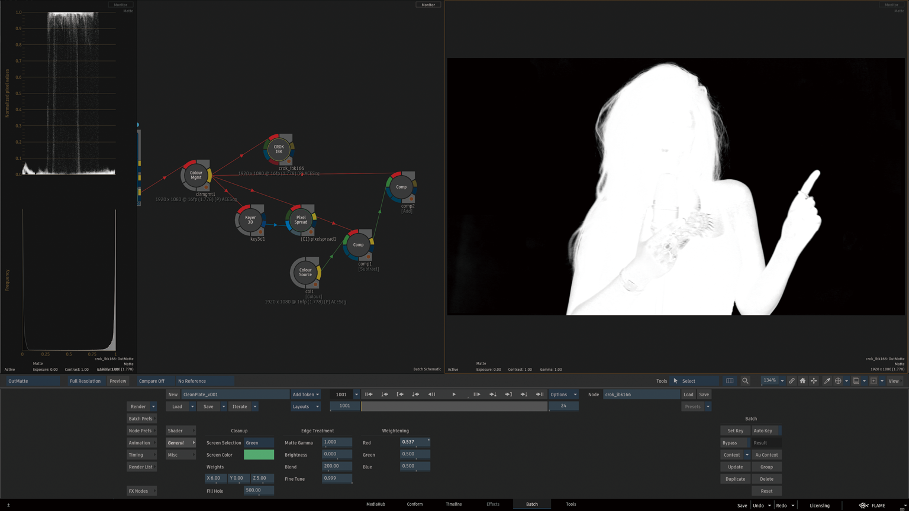Open the Render dropdown arrow
Screen dimensions: 909x511
point(153,406)
